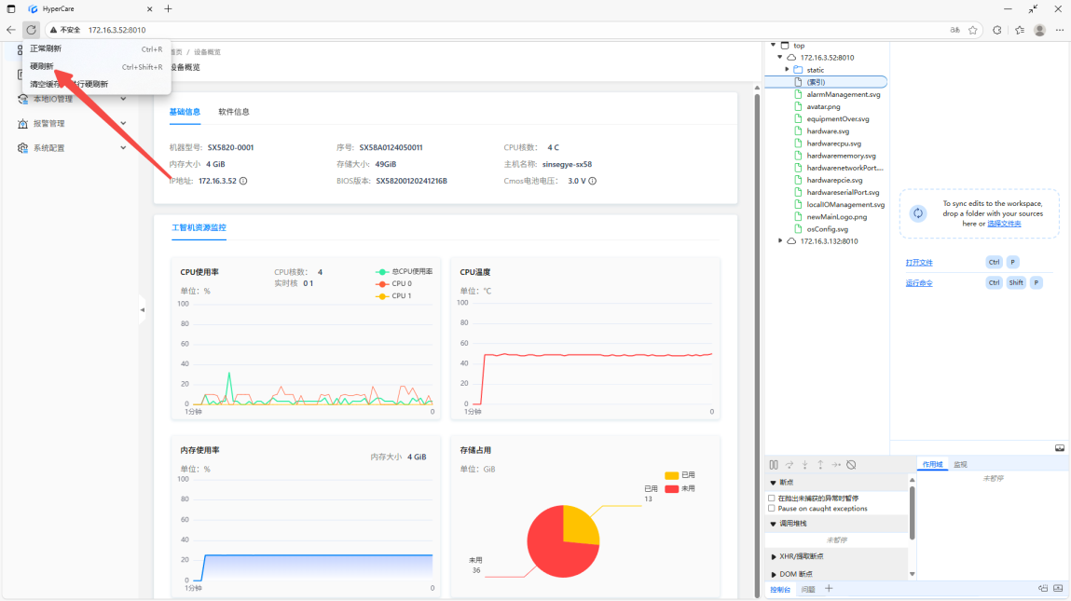Image resolution: width=1071 pixels, height=601 pixels.
Task: Click the info icon beside Cmos battery voltage
Action: click(592, 181)
